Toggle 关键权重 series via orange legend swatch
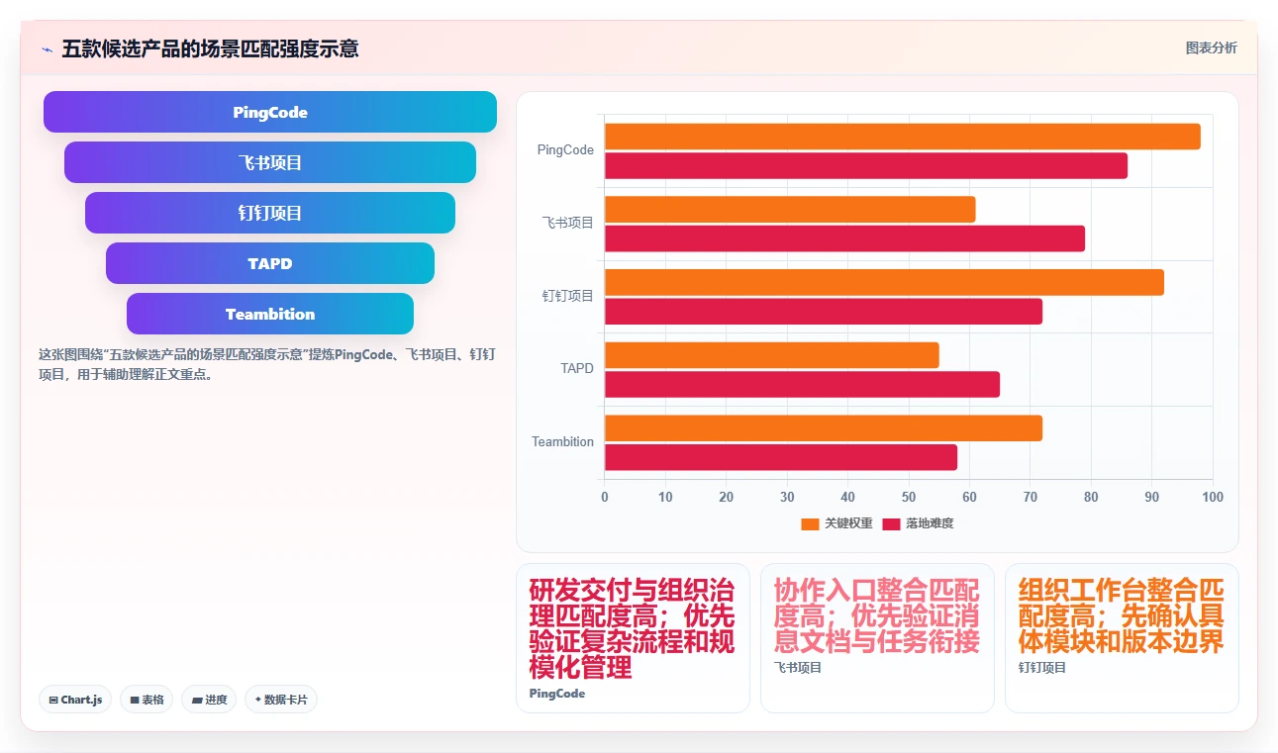The image size is (1278, 753). (x=811, y=523)
